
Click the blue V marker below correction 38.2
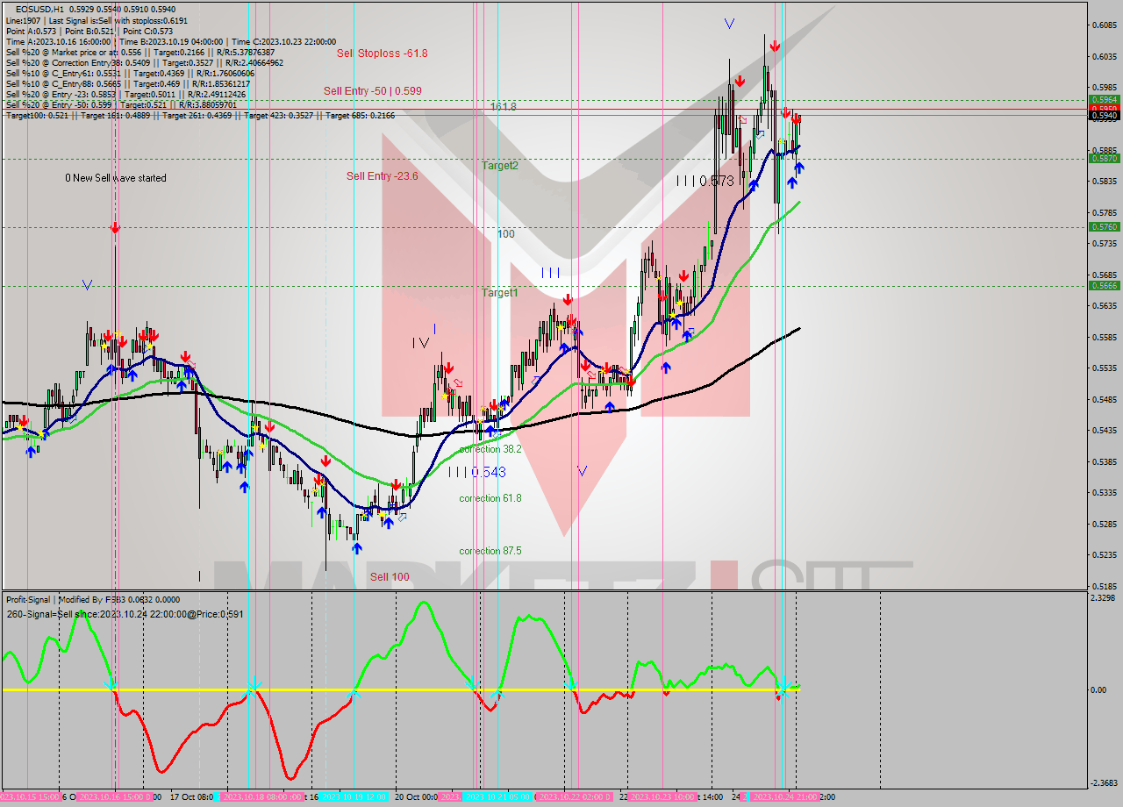[582, 471]
